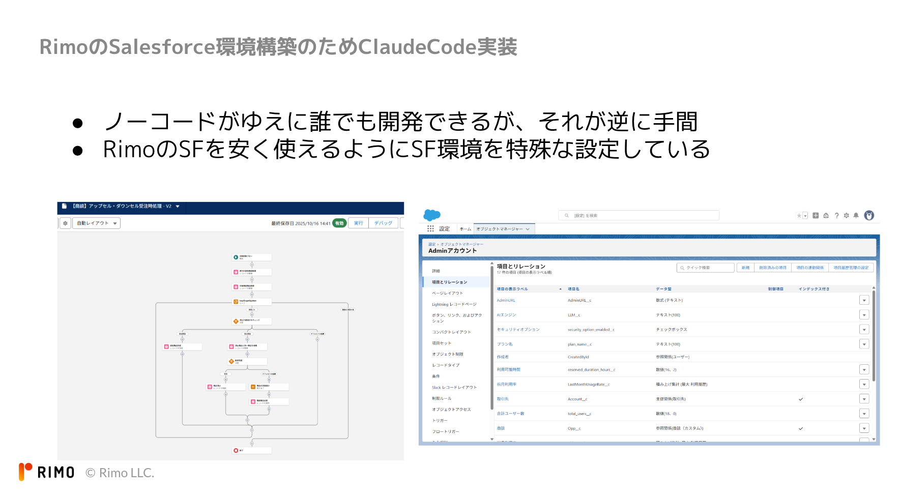Click the green 有効 status badge
The image size is (902, 494).
click(339, 223)
